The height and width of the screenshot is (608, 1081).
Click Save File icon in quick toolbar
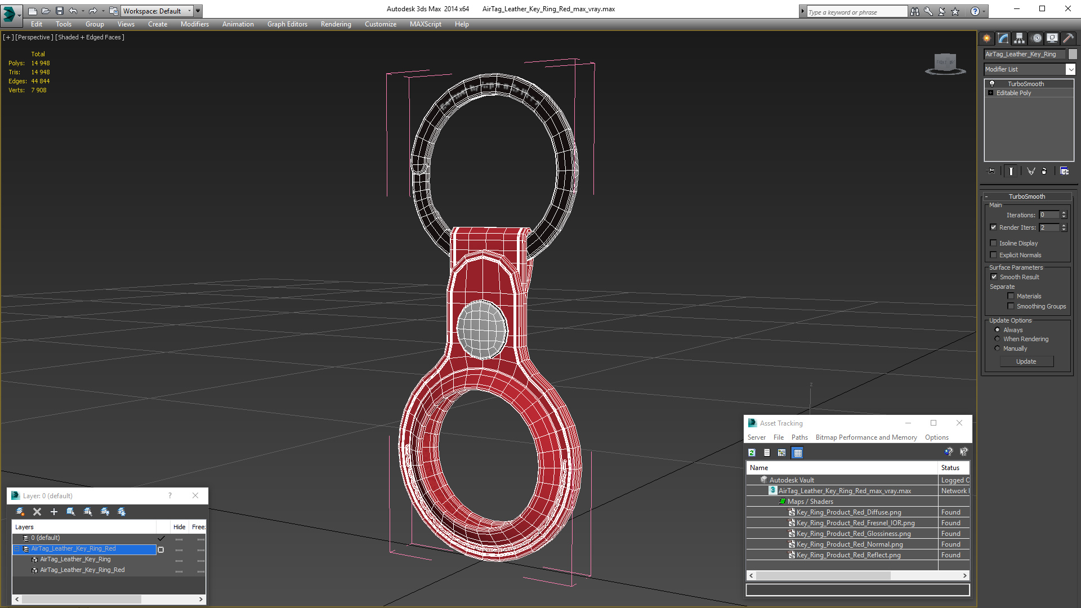60,11
